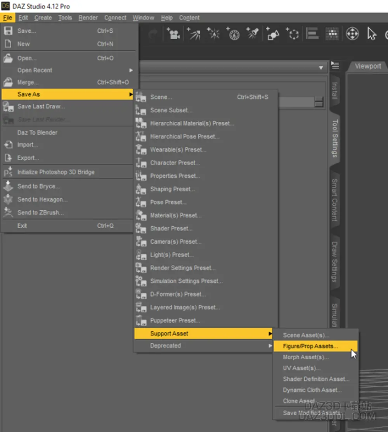
Task: Open the Help menu
Action: [166, 17]
